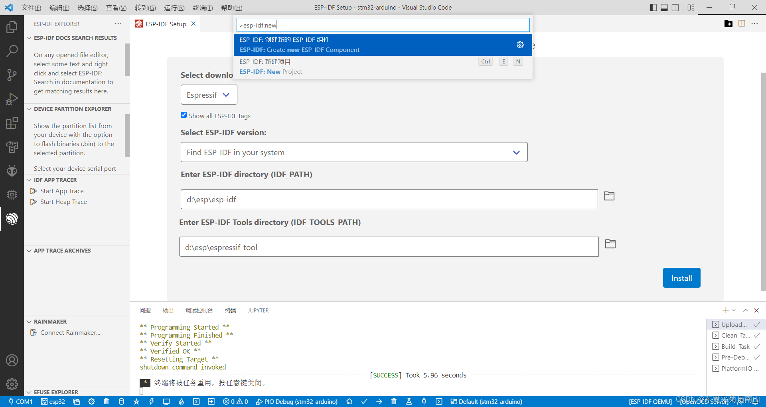Uncheck Show all ESP-IDF tags
Screen dimensions: 766x407
[184, 115]
